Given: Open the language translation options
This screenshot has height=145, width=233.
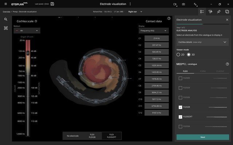Looking at the screenshot, I should 196,4.
